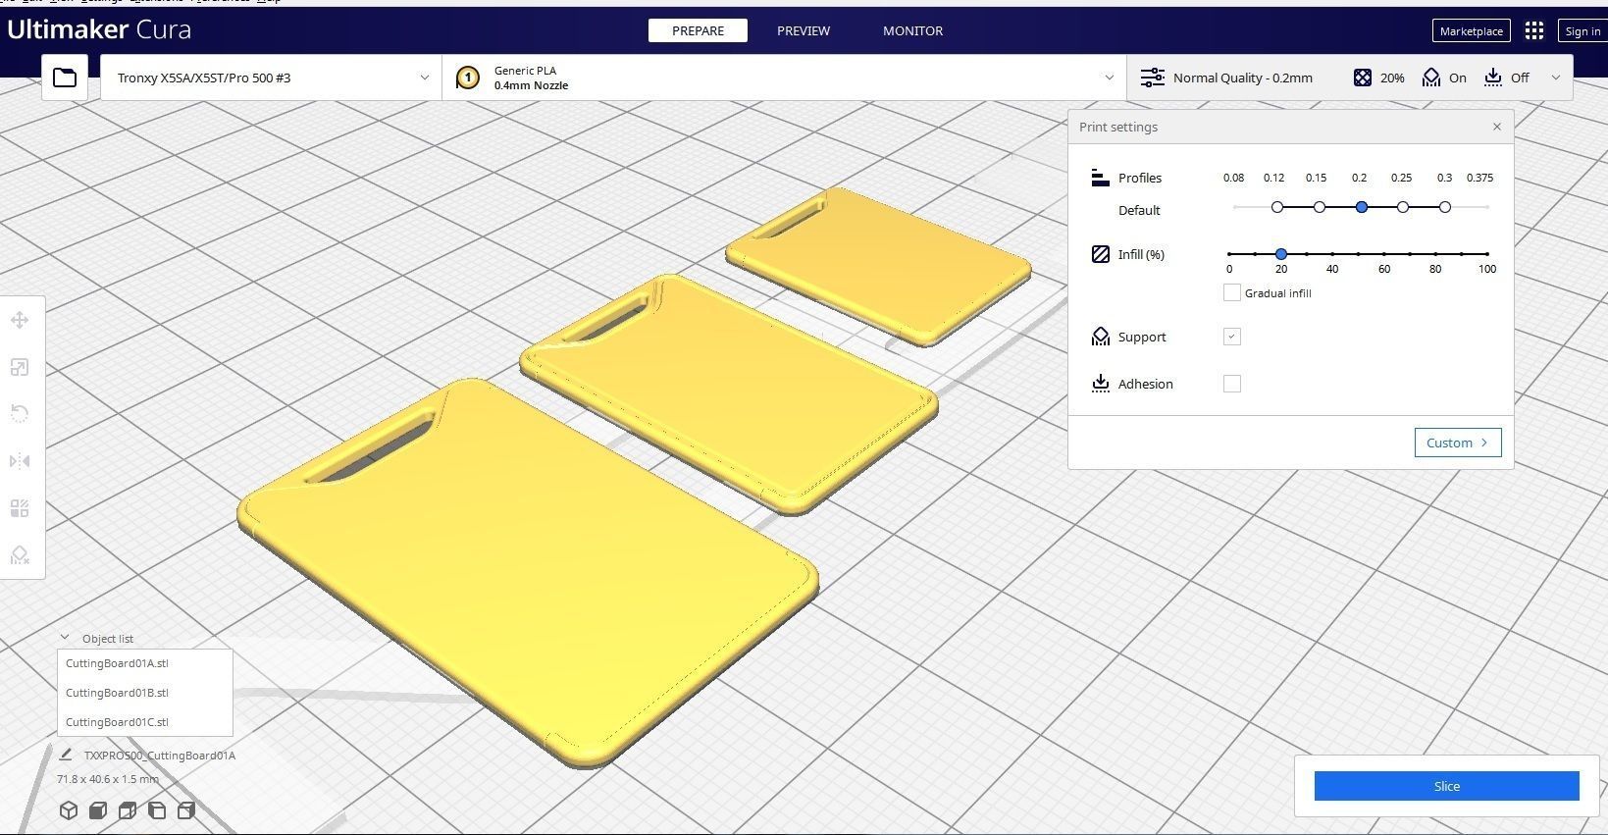Select the Move tool in sidebar
Screen dimensions: 1608x835
point(20,320)
